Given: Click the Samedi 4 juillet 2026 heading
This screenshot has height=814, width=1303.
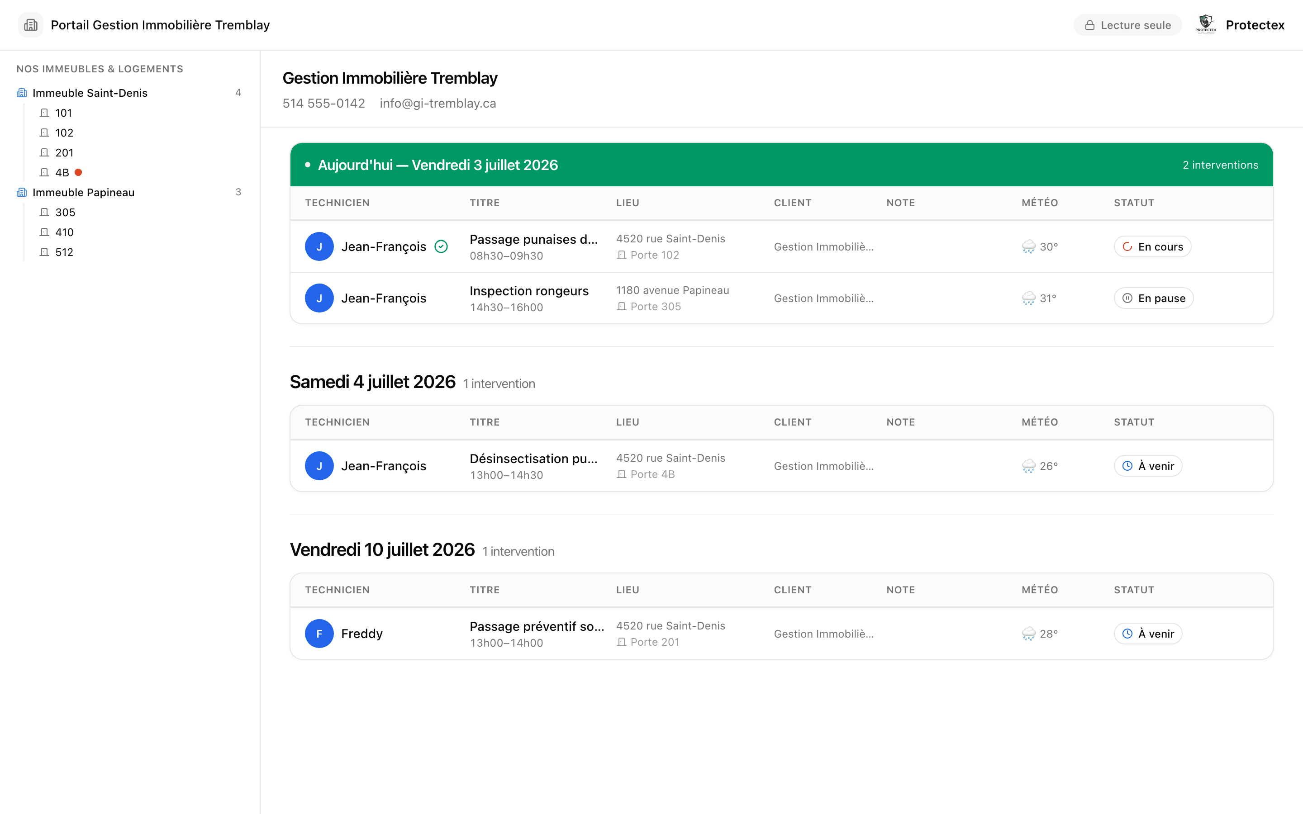Looking at the screenshot, I should [x=373, y=382].
